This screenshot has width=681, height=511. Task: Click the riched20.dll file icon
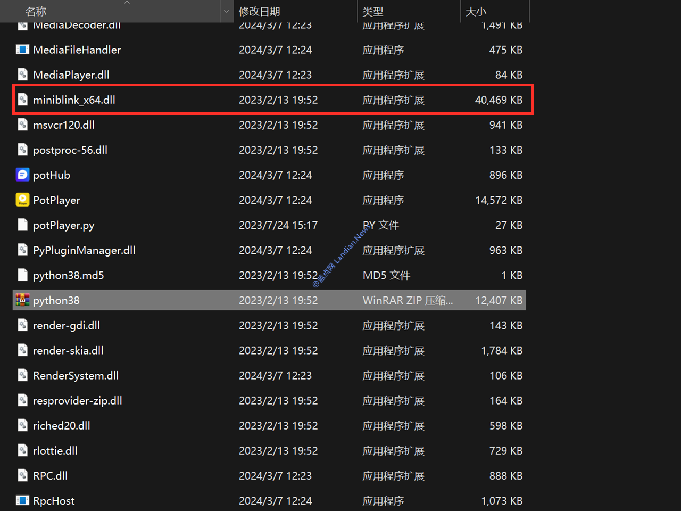coord(22,425)
